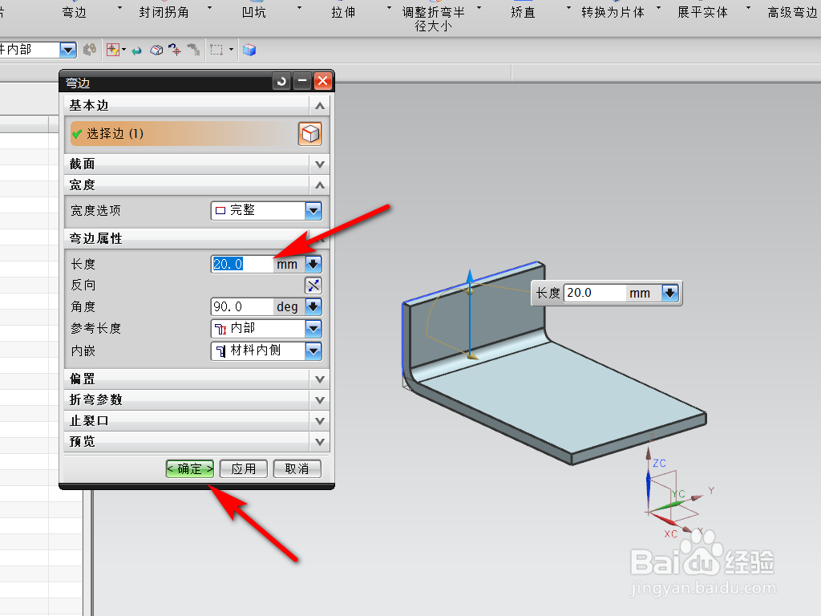The image size is (821, 616).
Task: Open the 件内部 selection scope dropdown
Action: (x=67, y=51)
